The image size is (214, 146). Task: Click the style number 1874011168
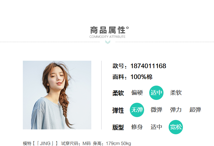pos(148,66)
